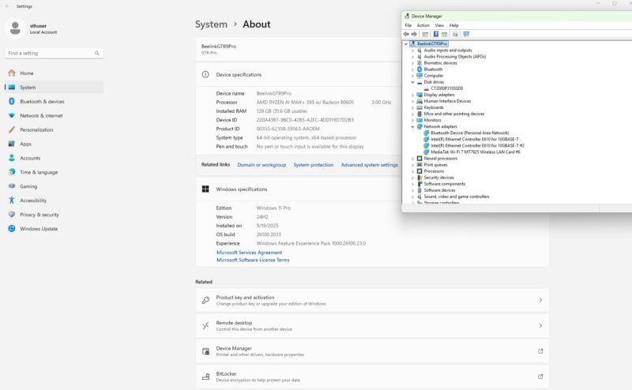Open Microsoft Software License Terms link
Viewport: 632px width, 390px height.
pos(253,260)
